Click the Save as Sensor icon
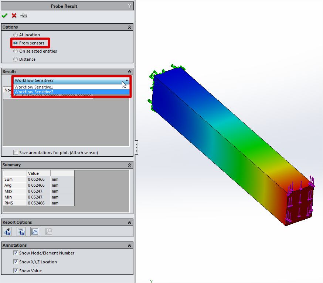This screenshot has width=323, height=283. tap(7, 232)
